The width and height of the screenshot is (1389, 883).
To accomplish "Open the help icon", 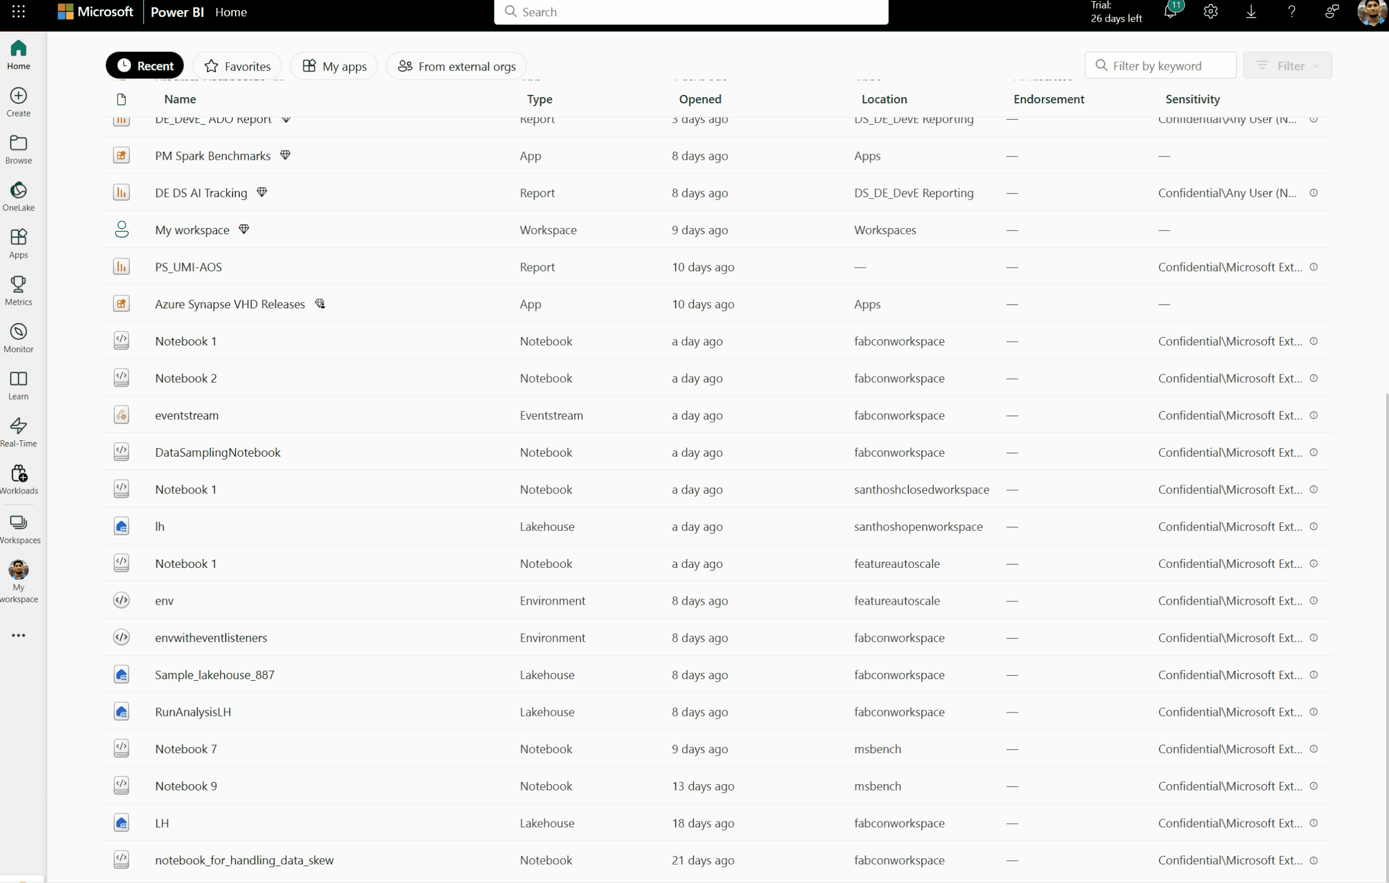I will (x=1291, y=12).
